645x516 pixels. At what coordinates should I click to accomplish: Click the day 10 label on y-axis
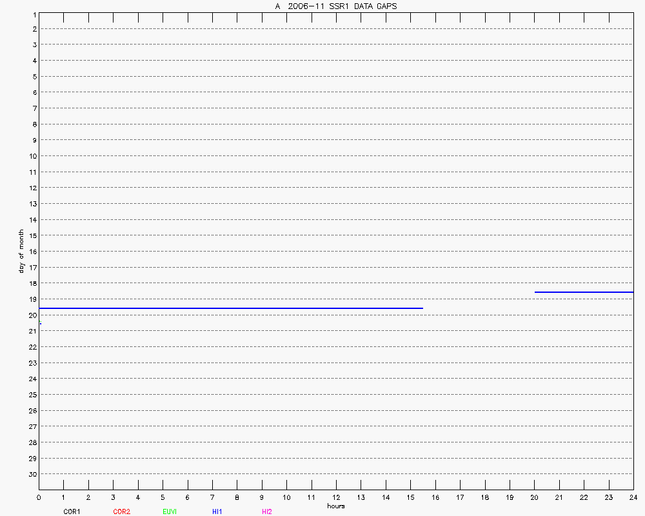31,156
